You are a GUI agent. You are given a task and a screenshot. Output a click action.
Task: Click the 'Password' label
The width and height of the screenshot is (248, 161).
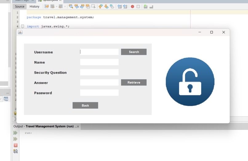43,93
